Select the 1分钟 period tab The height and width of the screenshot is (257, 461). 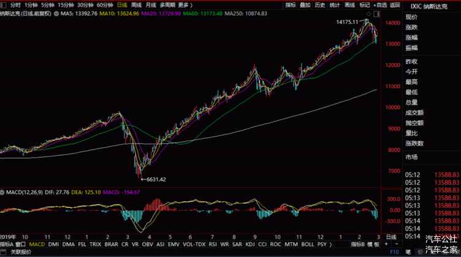coord(31,5)
